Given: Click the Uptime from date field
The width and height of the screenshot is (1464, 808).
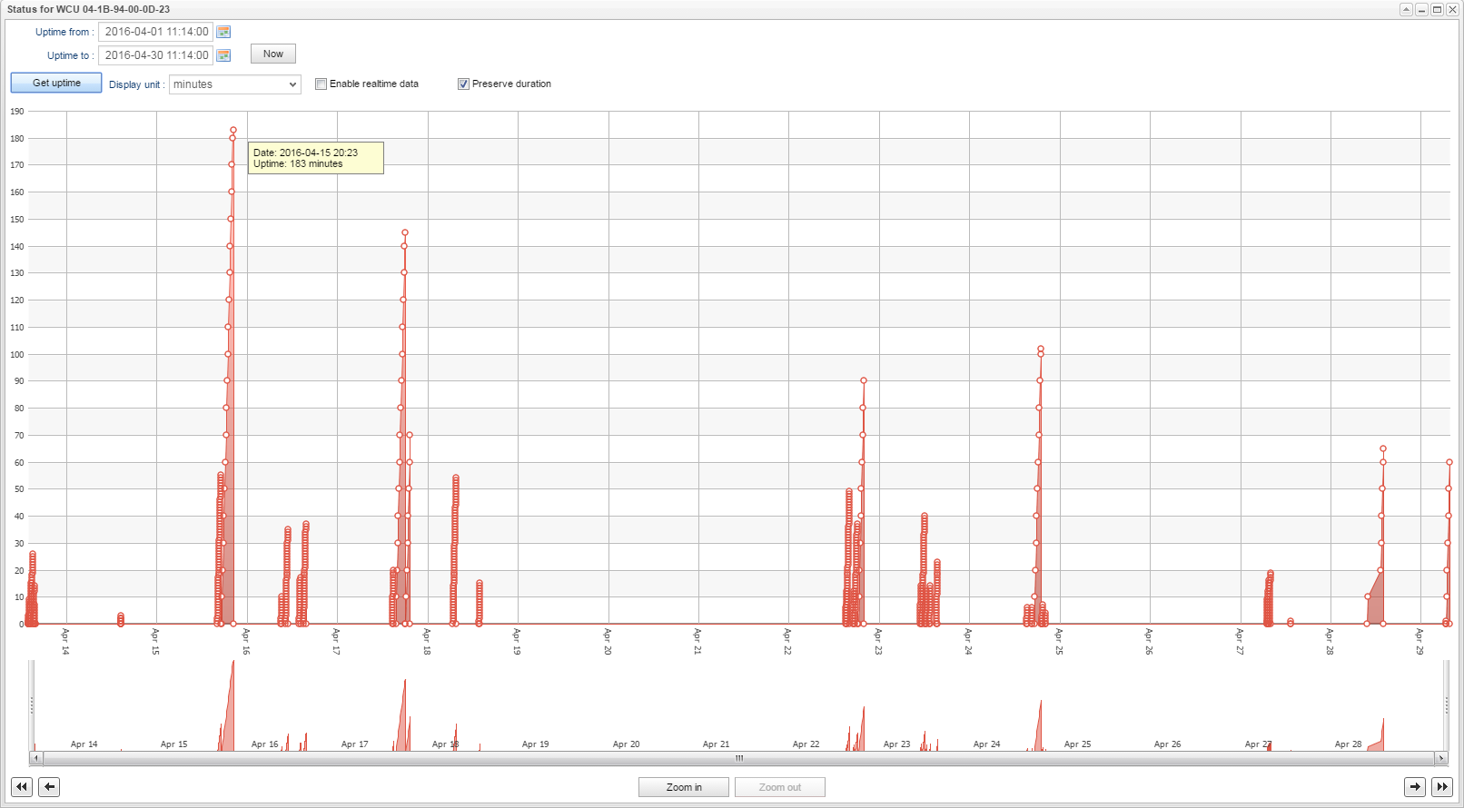Looking at the screenshot, I should [155, 32].
